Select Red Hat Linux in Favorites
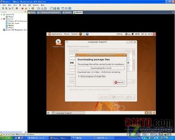 click(13, 23)
